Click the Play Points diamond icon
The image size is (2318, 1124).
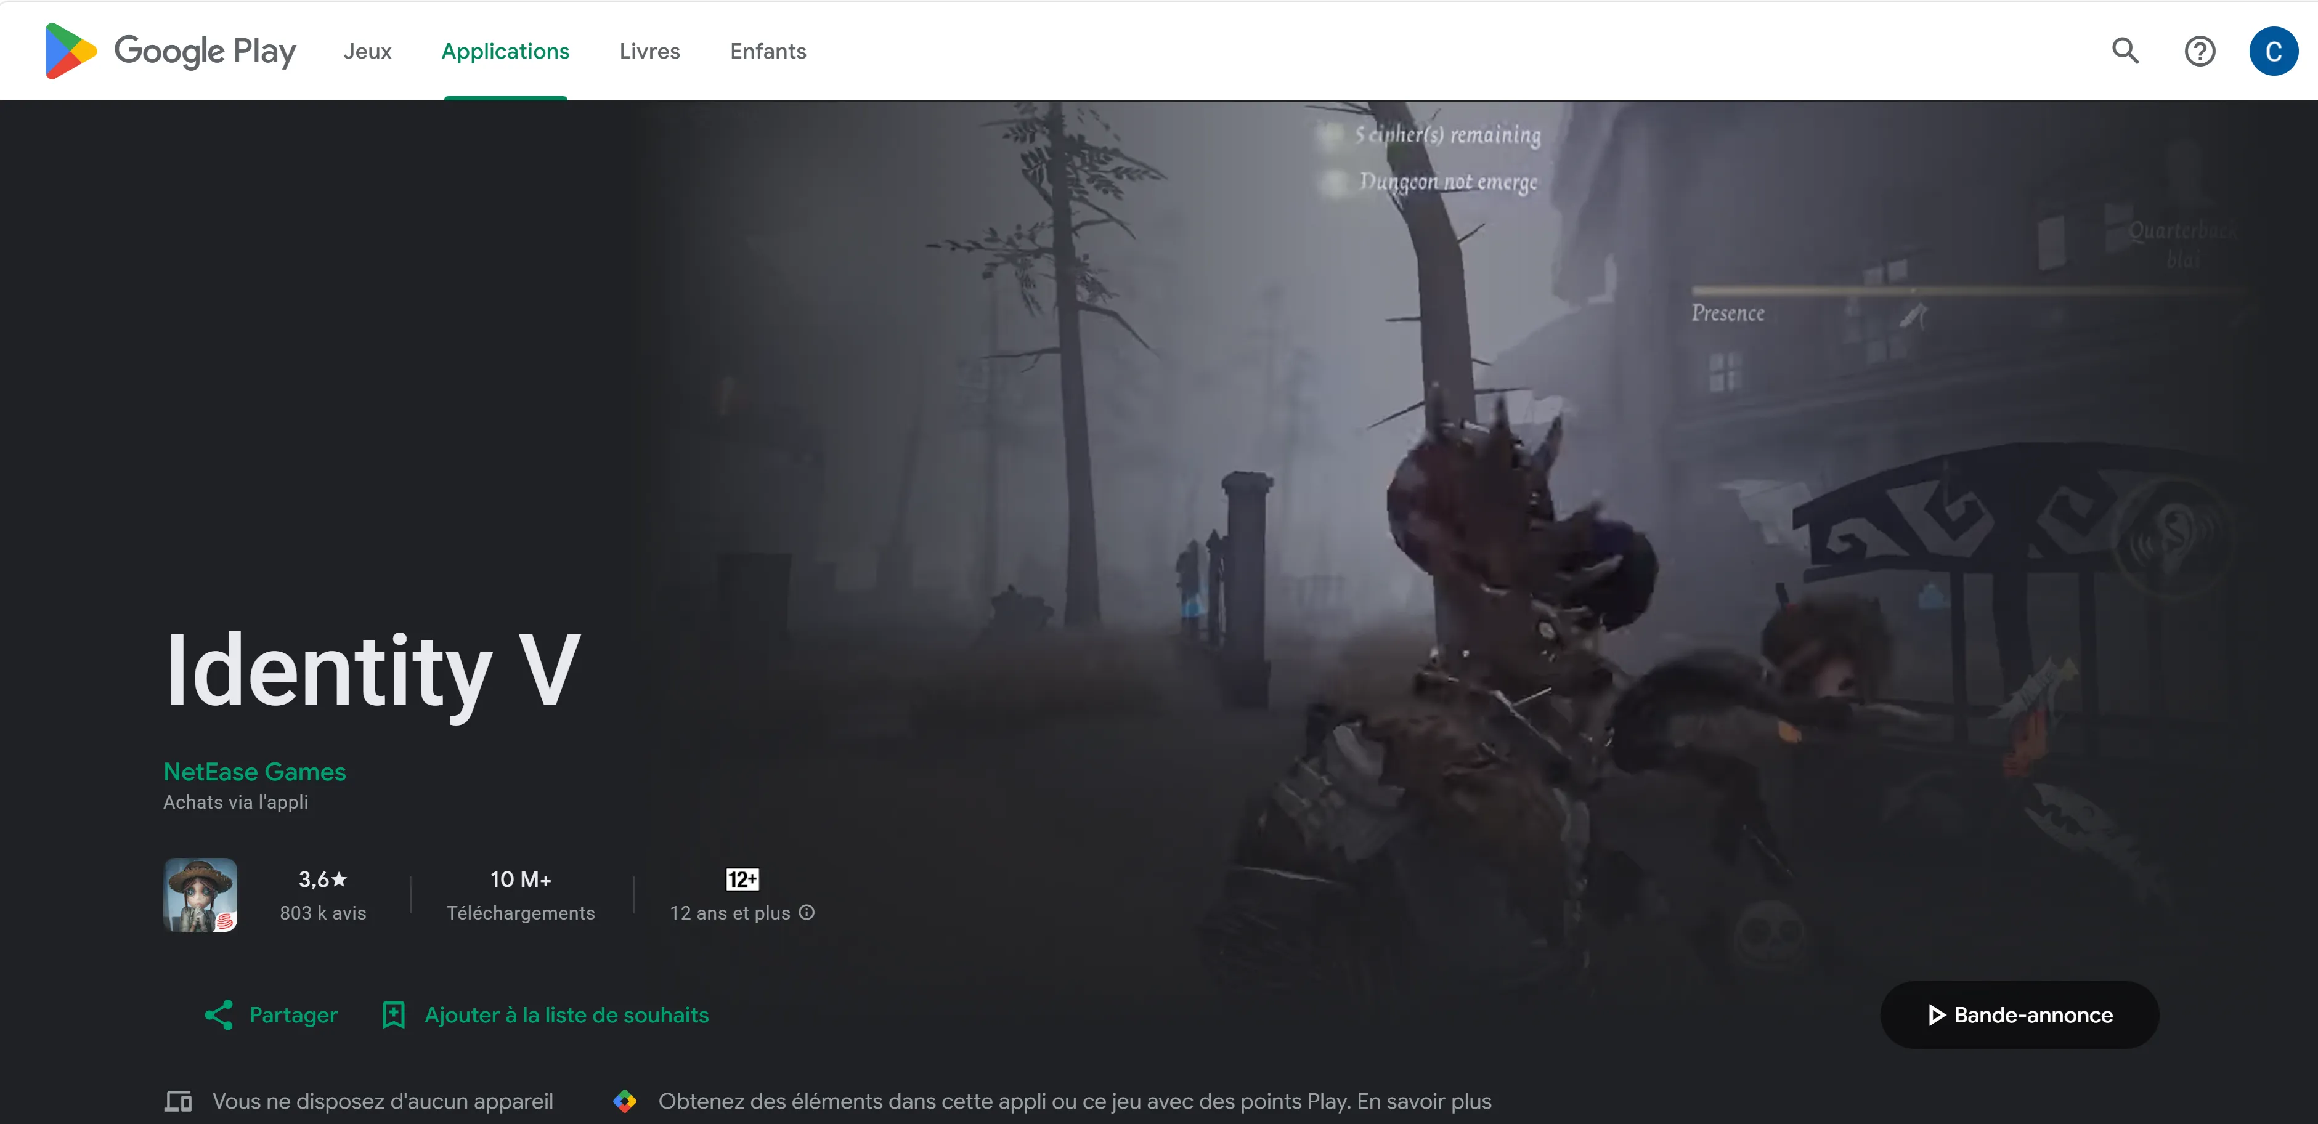tap(625, 1101)
